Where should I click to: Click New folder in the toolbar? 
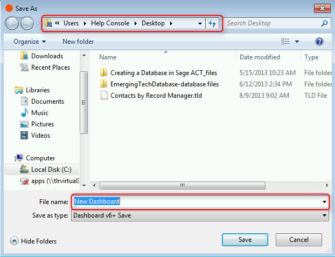click(78, 42)
